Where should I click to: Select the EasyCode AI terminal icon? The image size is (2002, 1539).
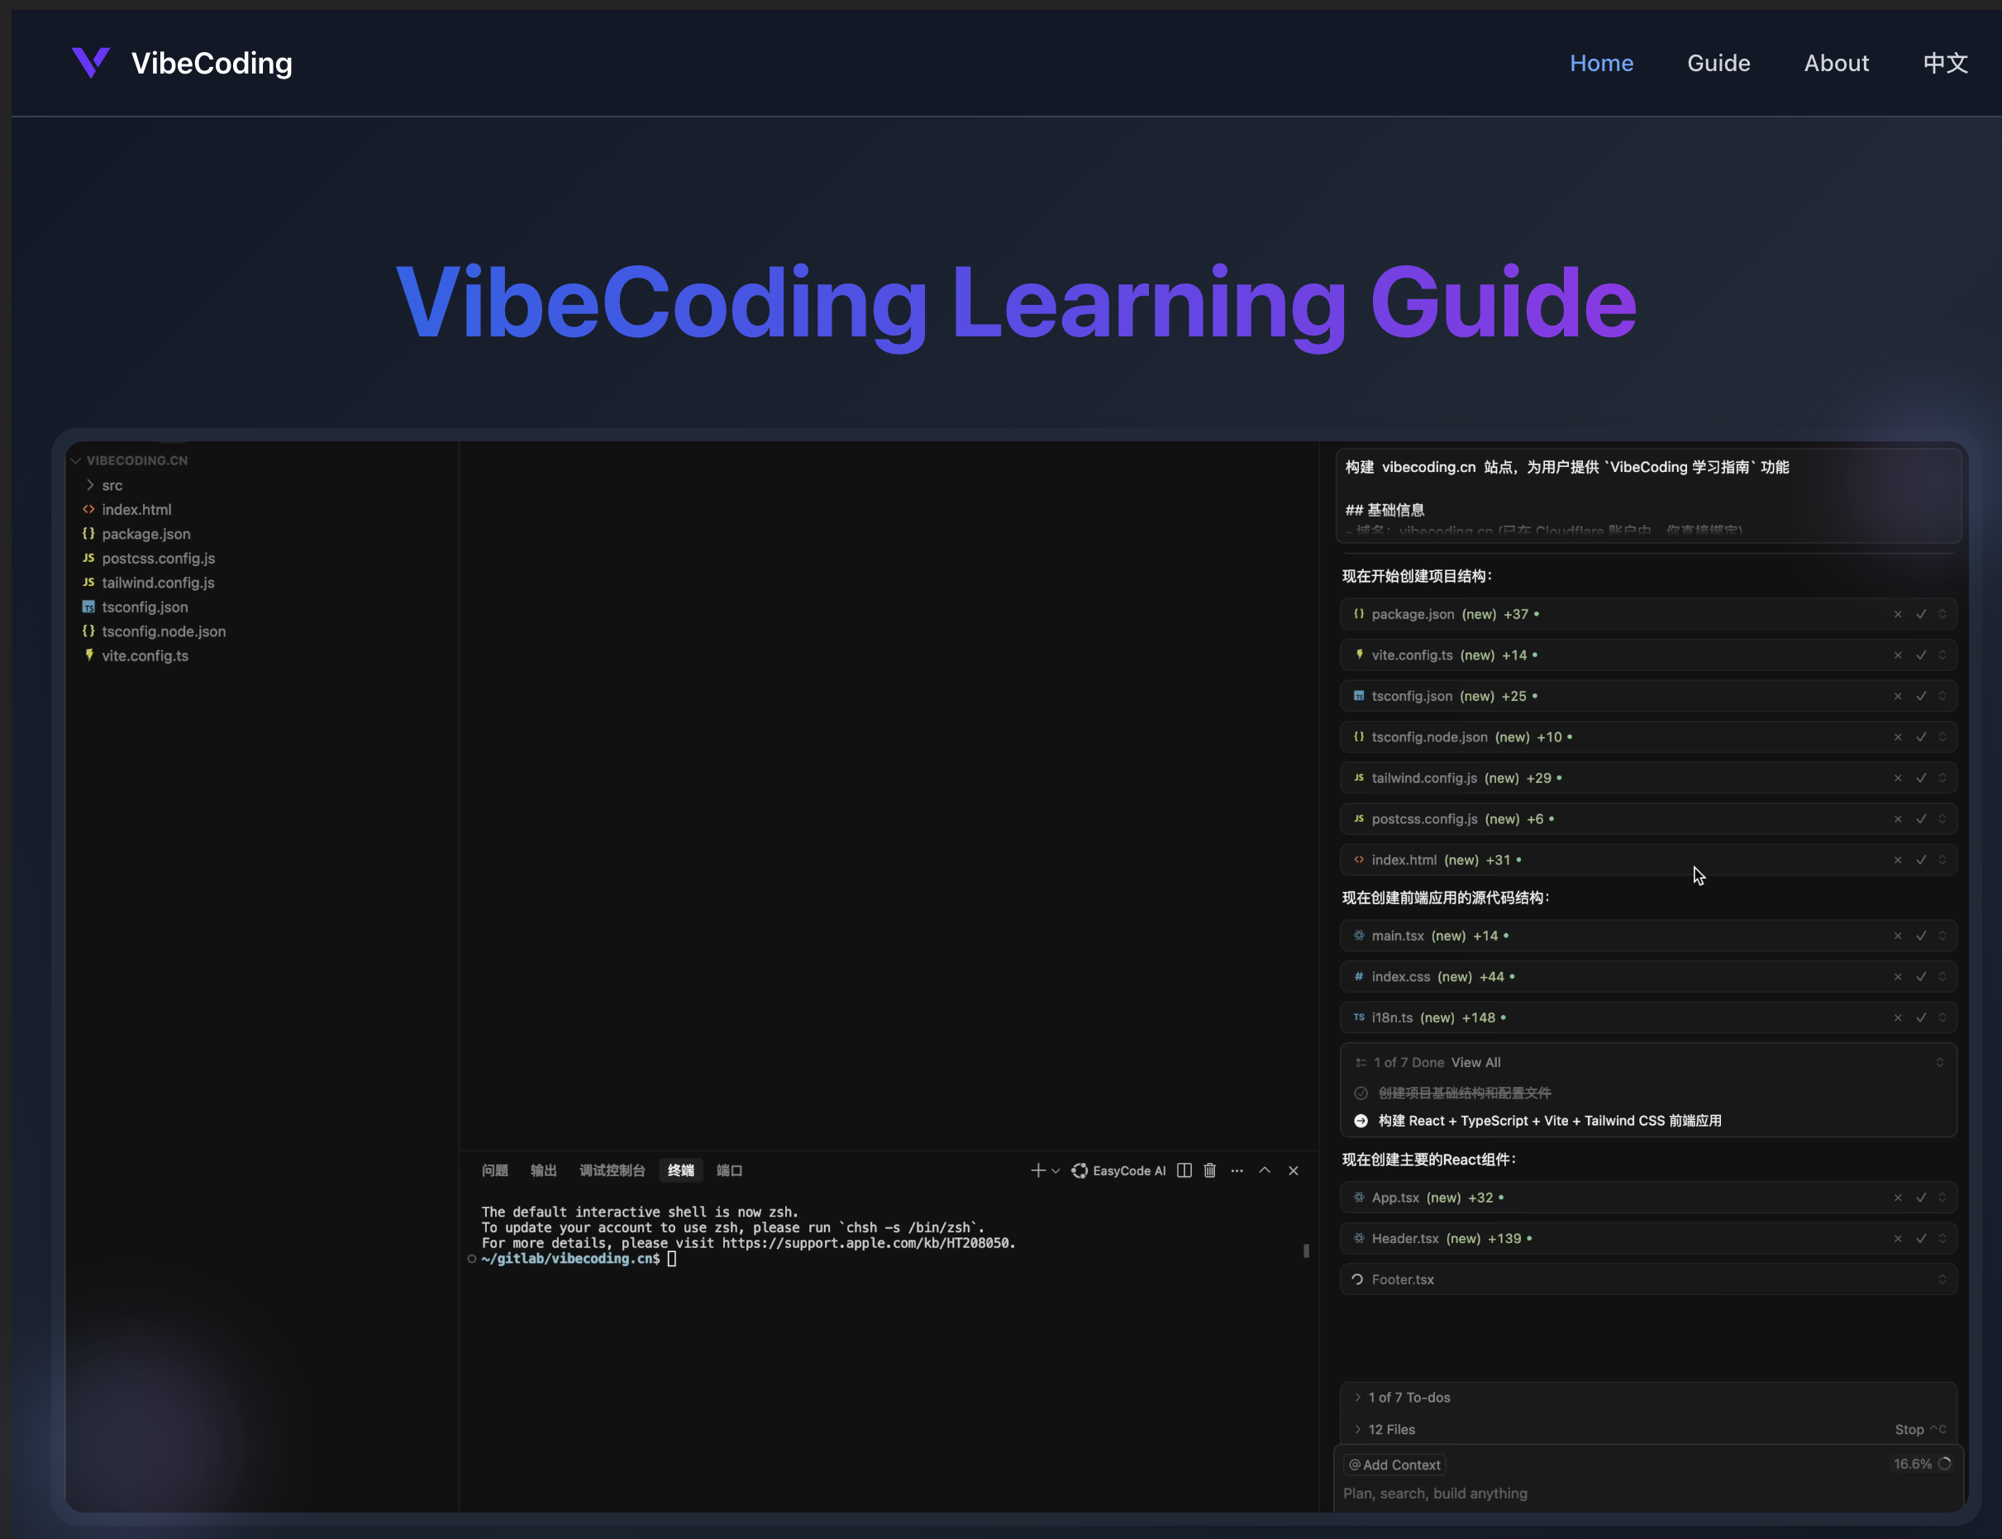pos(1079,1170)
